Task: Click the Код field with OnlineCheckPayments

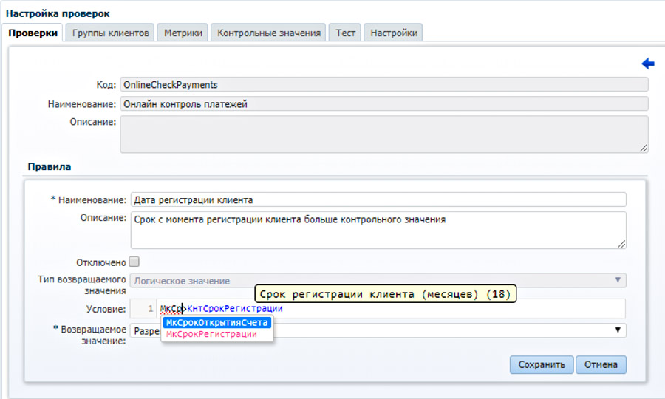Action: point(384,85)
